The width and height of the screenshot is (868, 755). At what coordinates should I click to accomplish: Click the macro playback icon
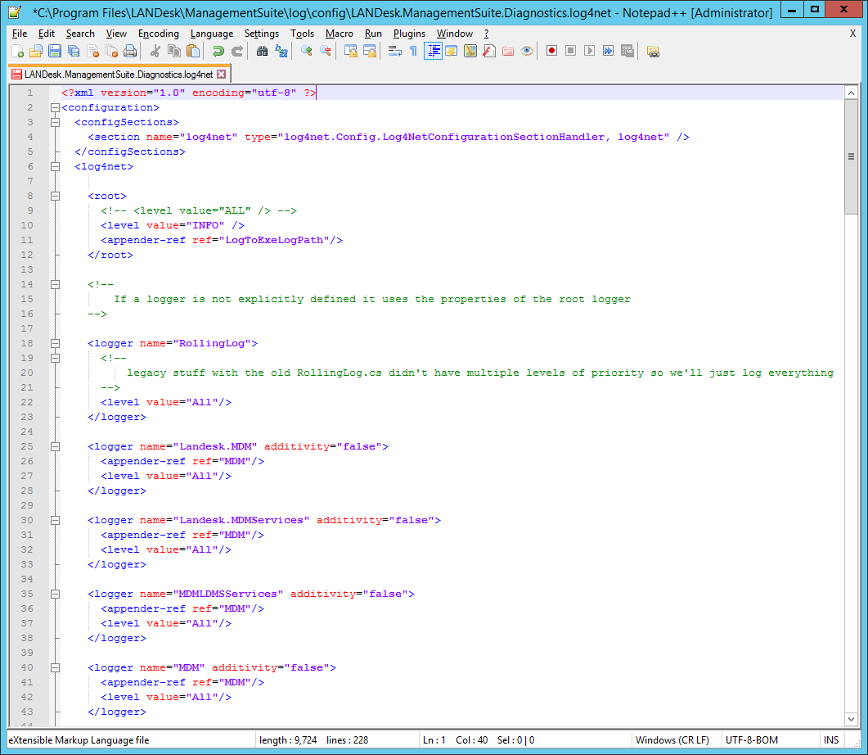click(589, 51)
